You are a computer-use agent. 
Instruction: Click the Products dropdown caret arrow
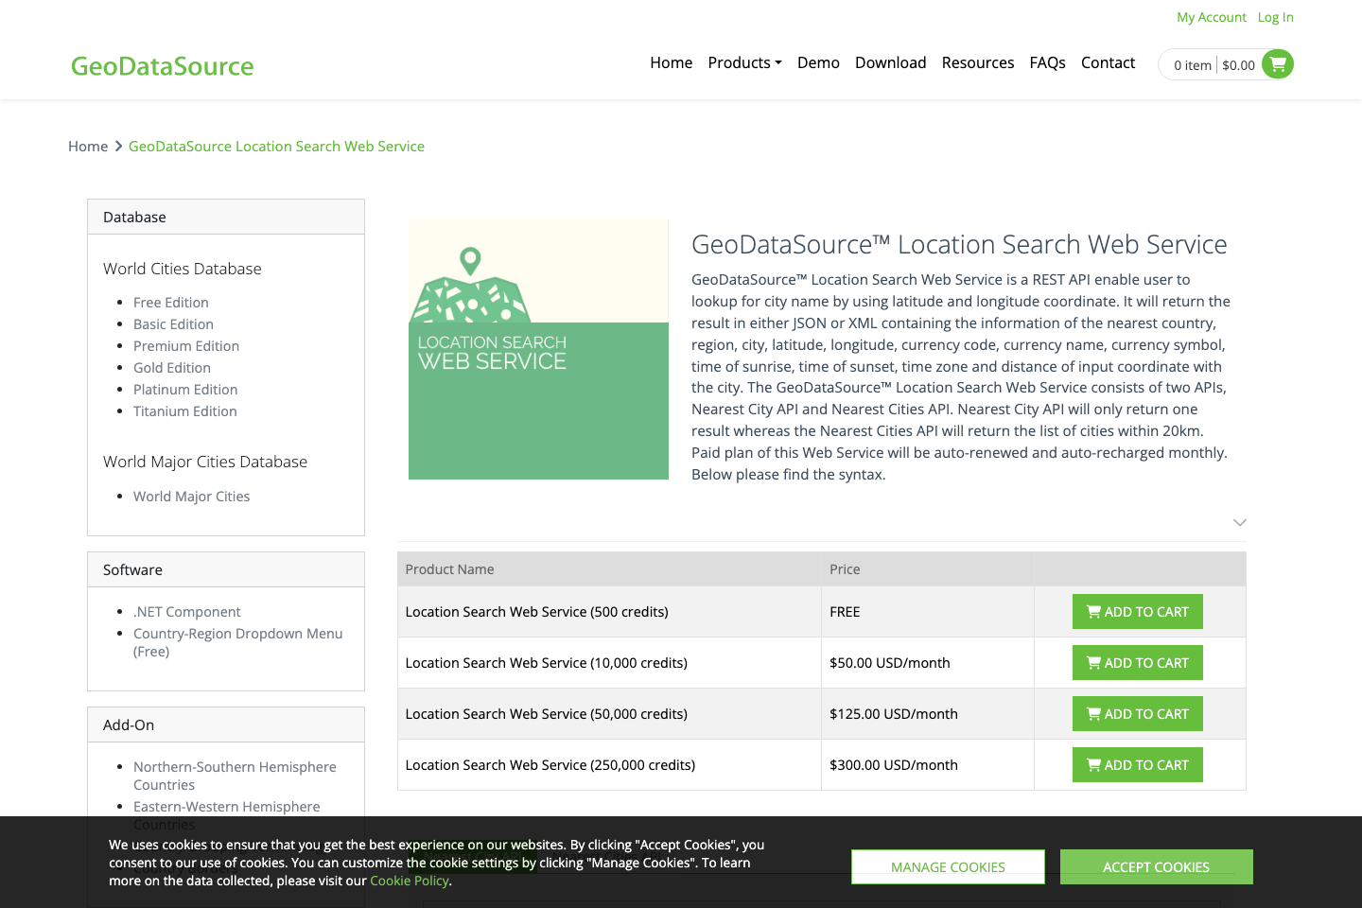(x=778, y=62)
